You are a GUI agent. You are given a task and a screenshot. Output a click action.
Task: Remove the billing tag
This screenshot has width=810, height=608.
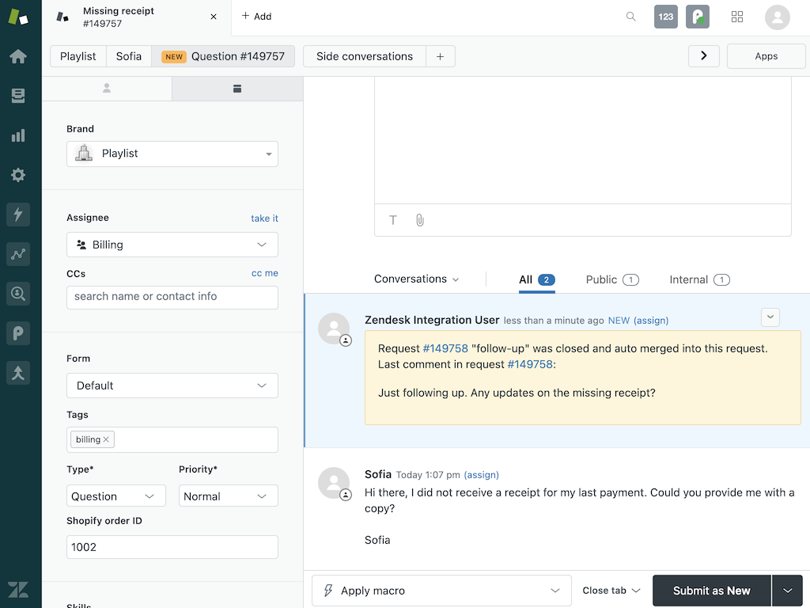[106, 439]
